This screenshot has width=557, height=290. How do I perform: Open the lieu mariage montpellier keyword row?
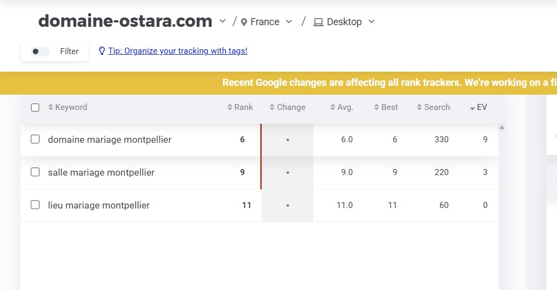coord(99,205)
